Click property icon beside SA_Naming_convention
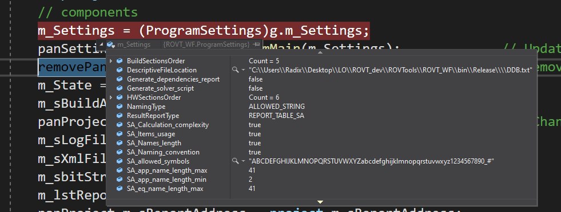561x212 pixels. [x=120, y=152]
